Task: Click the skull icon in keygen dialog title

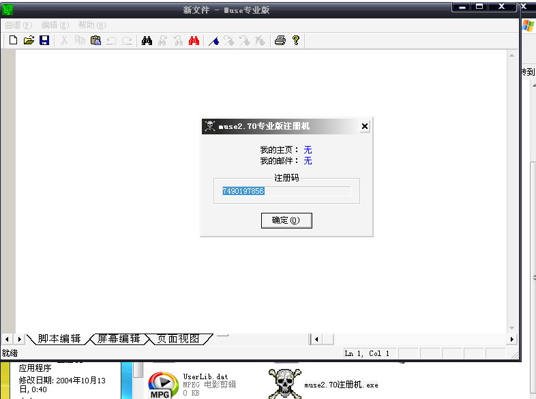Action: (210, 125)
